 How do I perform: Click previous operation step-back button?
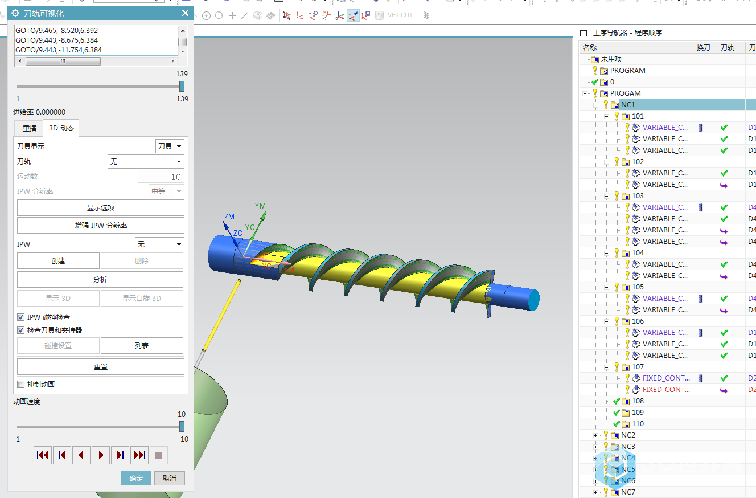62,455
